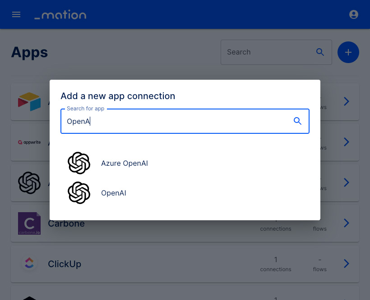Open the hamburger navigation menu

point(16,14)
